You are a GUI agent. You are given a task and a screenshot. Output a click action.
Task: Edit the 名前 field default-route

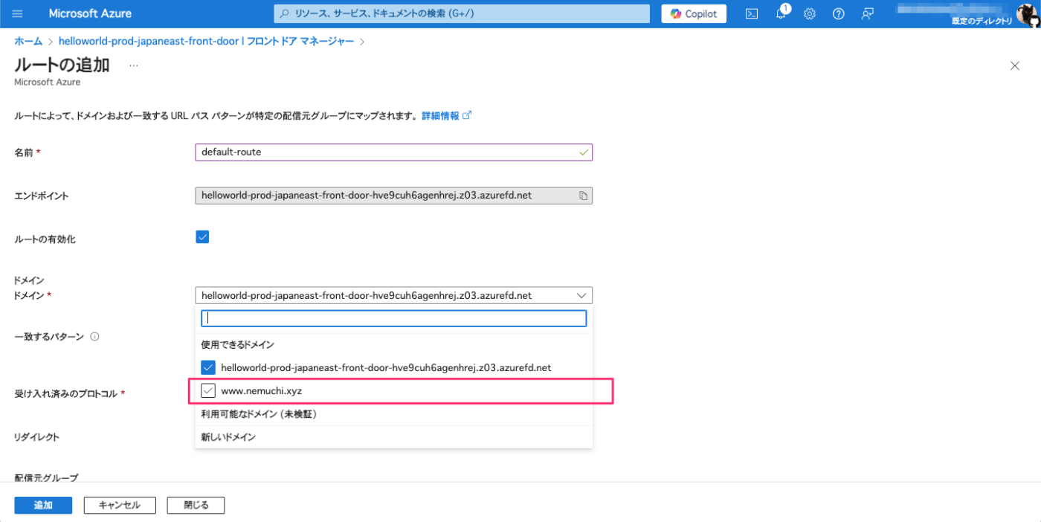(x=393, y=152)
